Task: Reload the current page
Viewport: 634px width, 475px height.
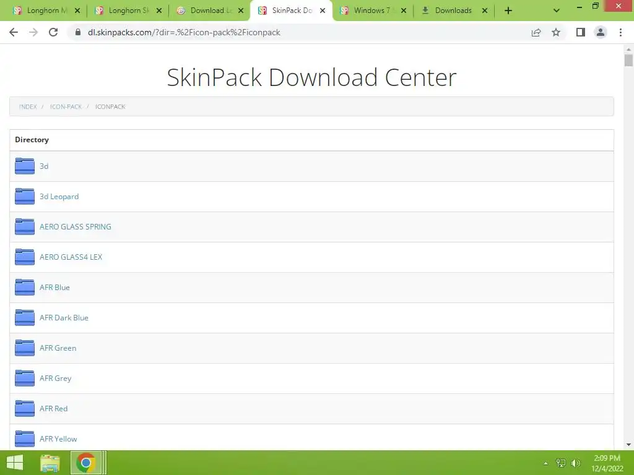Action: point(53,32)
